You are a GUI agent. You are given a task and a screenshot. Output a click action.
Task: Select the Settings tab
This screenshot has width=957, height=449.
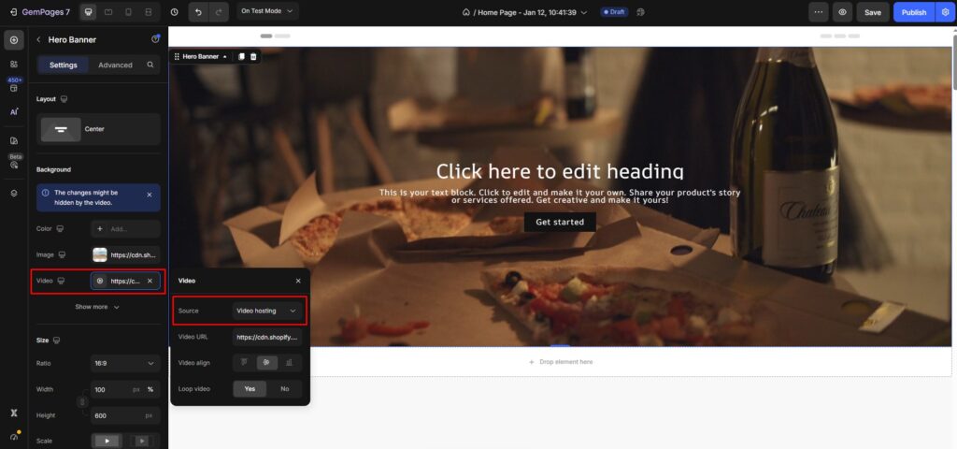pos(64,65)
